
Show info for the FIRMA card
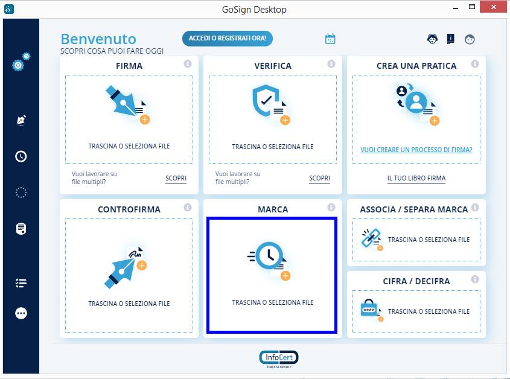coord(188,64)
